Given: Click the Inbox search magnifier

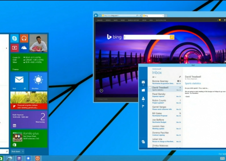Looking at the screenshot, I should (180, 77).
